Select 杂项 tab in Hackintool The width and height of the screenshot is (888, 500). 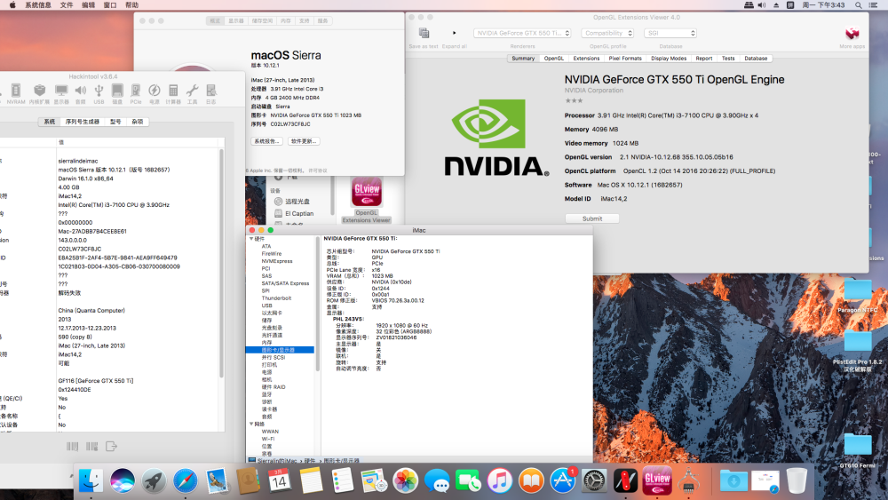(138, 122)
